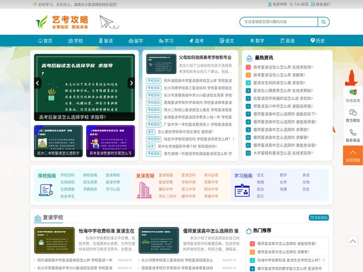Click the search input field

[279, 22]
